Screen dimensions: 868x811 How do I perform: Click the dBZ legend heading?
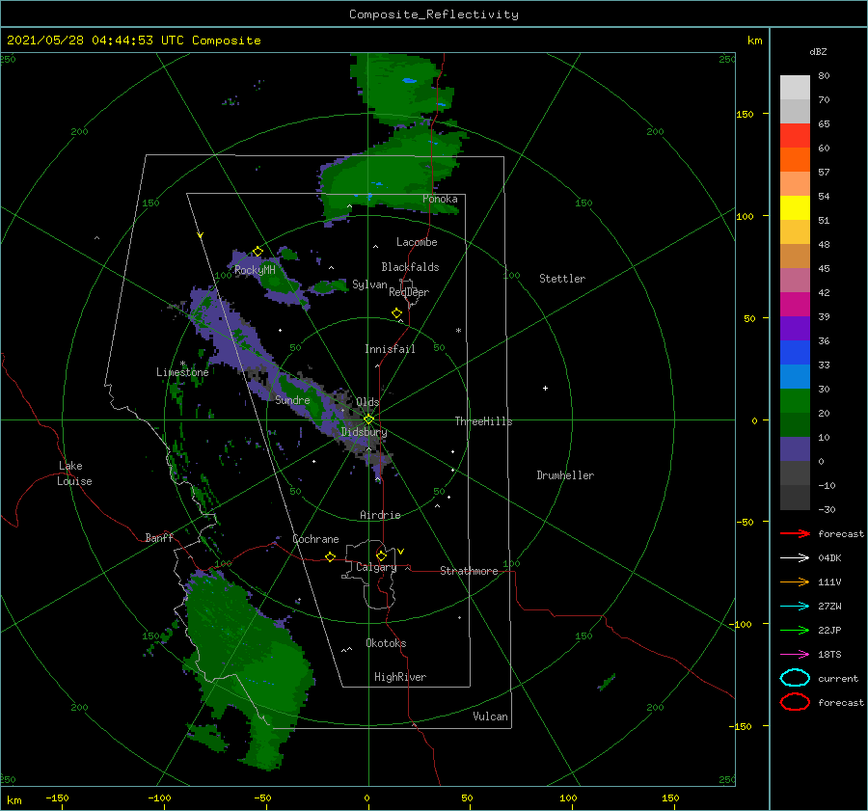point(818,51)
